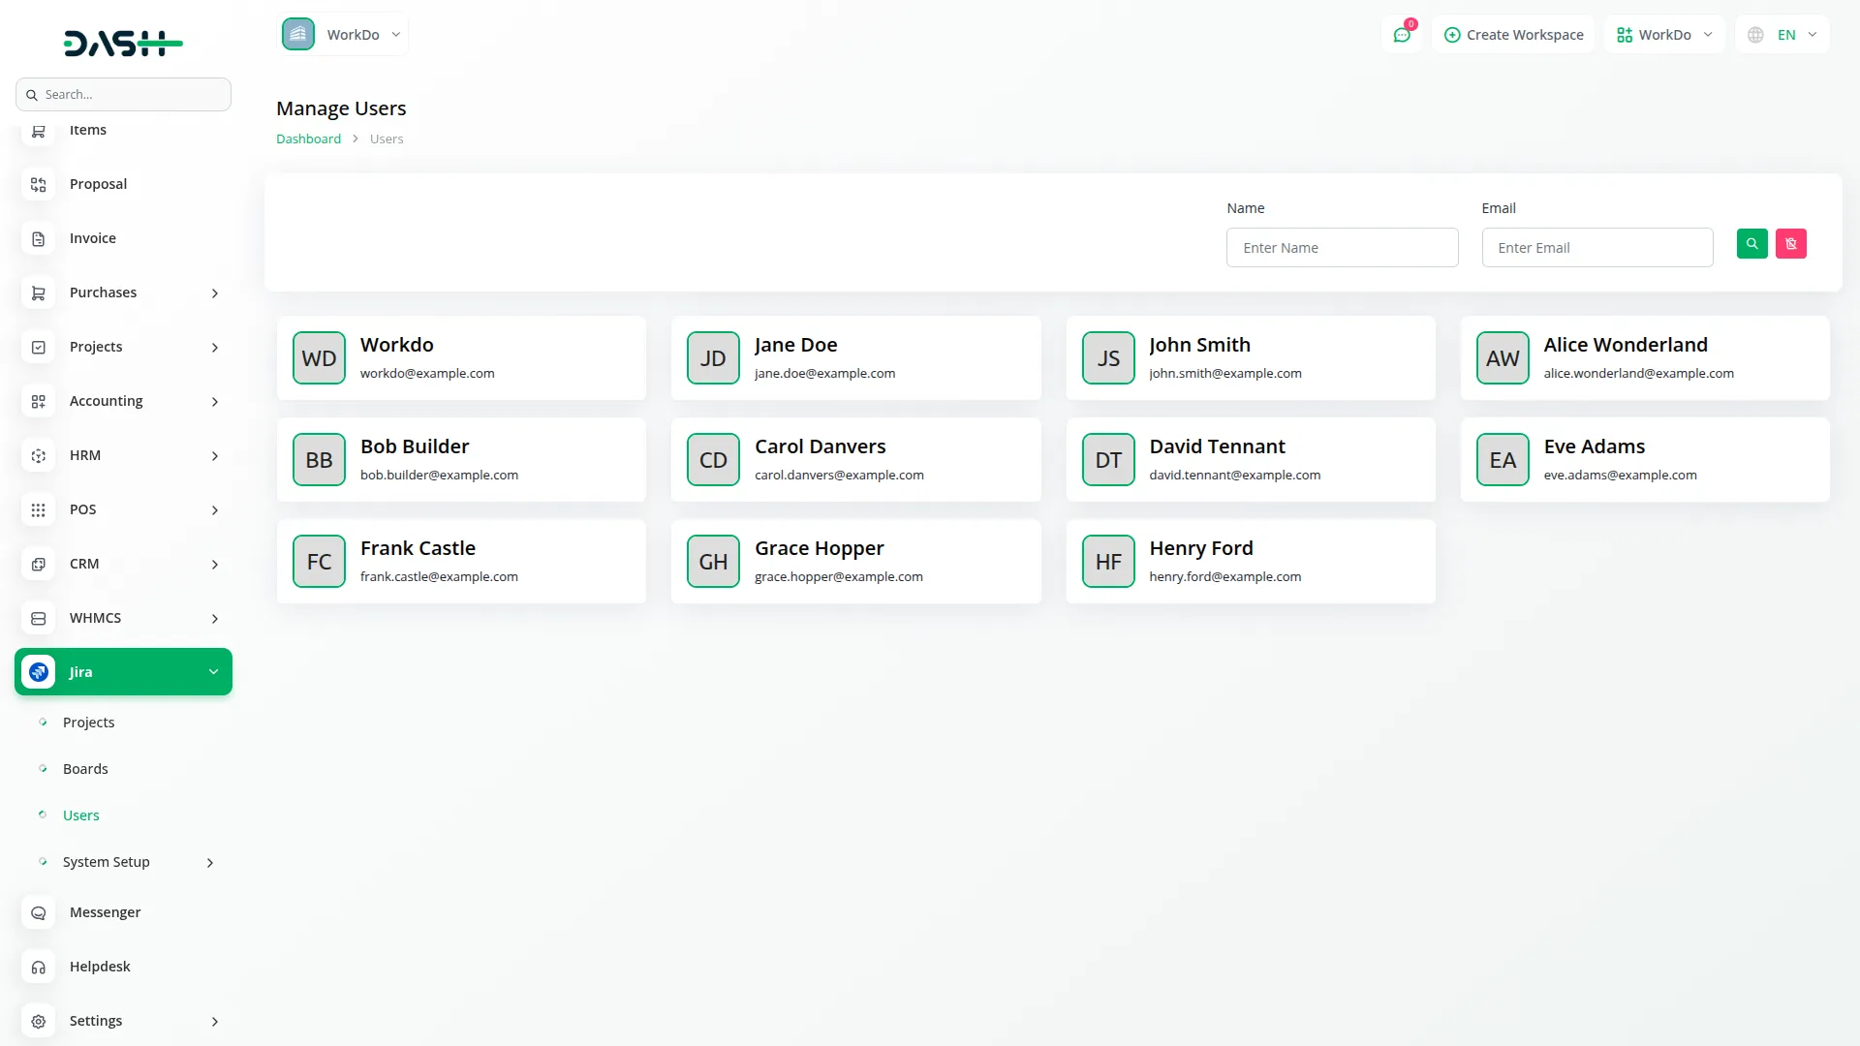Image resolution: width=1860 pixels, height=1046 pixels.
Task: Open the Invoice section via its icon
Action: pyautogui.click(x=39, y=238)
